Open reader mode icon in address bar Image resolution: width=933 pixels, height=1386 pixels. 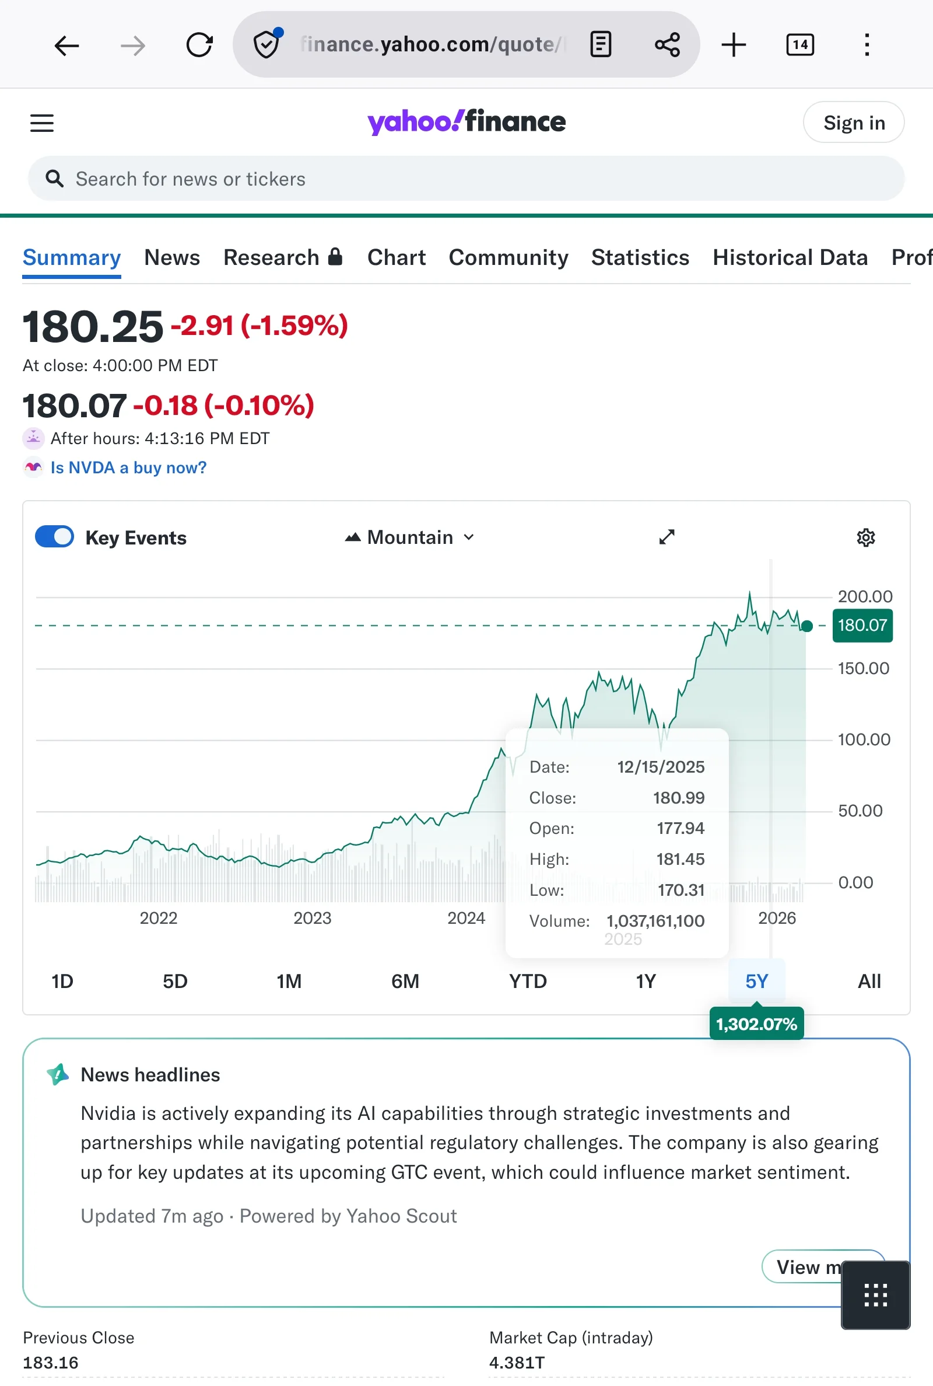click(x=601, y=45)
